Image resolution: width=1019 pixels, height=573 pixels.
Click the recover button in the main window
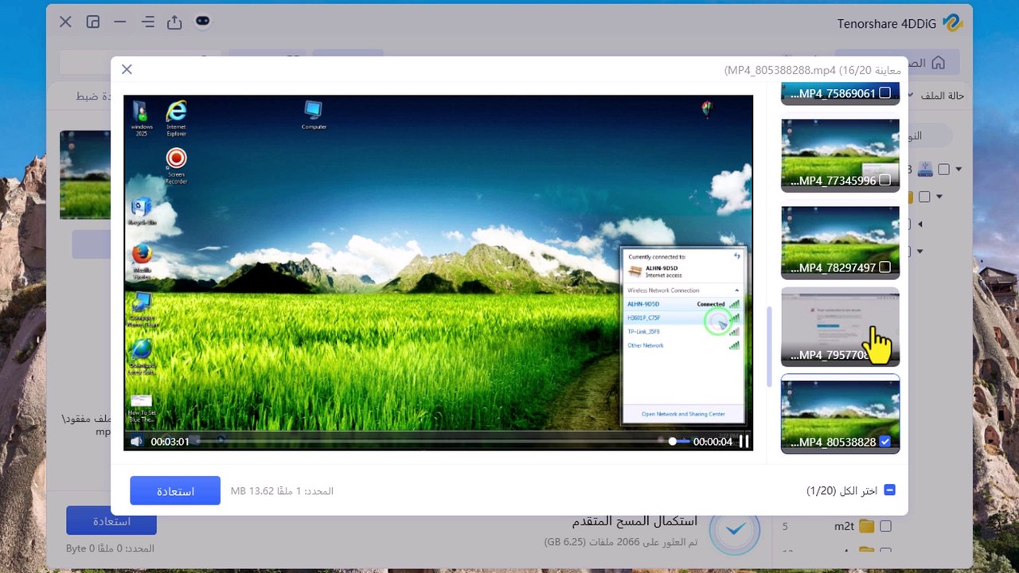(111, 520)
